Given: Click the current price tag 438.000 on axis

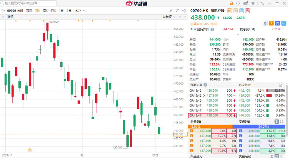Looking at the screenshot, I should coord(180,134).
